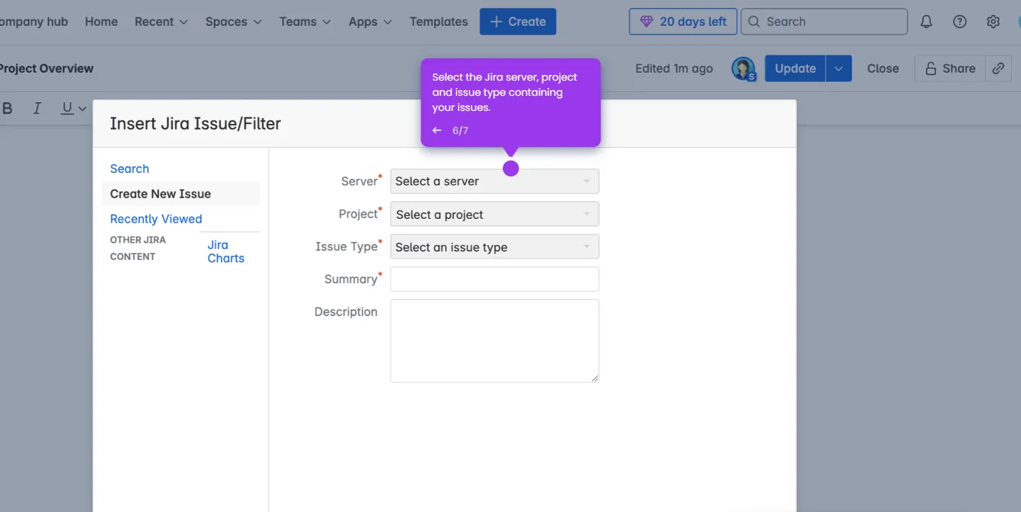
Task: Open the Apps dropdown menu
Action: click(370, 22)
